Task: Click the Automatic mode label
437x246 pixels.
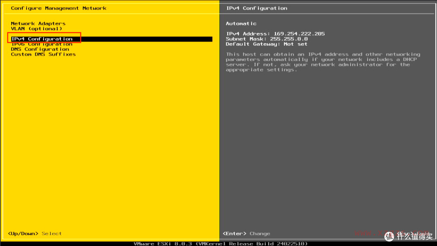Action: [x=241, y=24]
